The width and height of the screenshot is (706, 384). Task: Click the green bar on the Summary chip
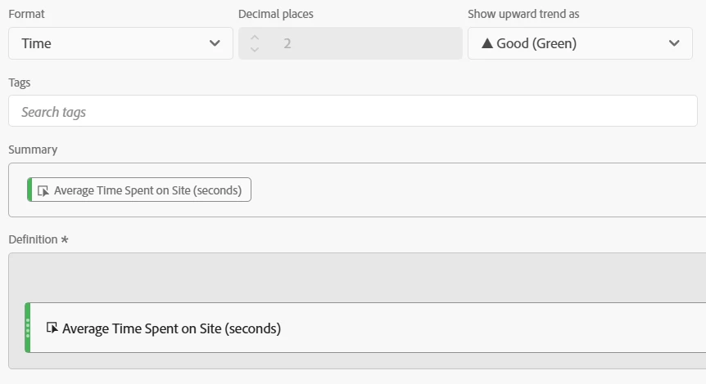(x=29, y=190)
